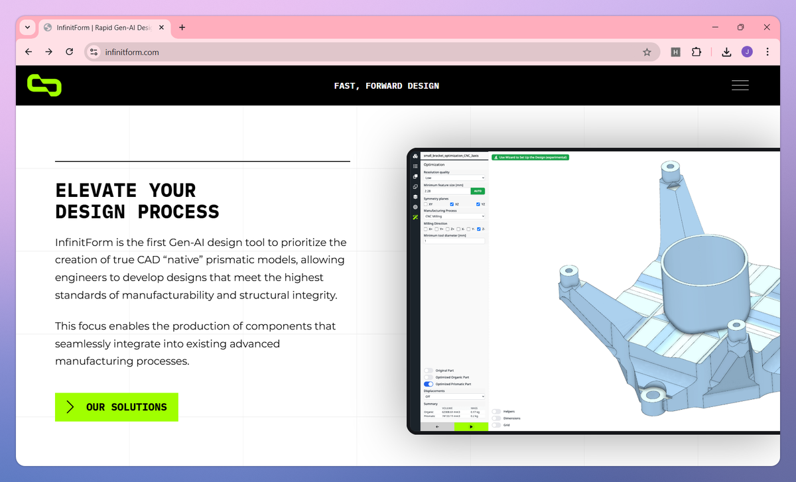Screen dimensions: 796x482
Task: Go forward in browser history
Action: click(x=48, y=52)
